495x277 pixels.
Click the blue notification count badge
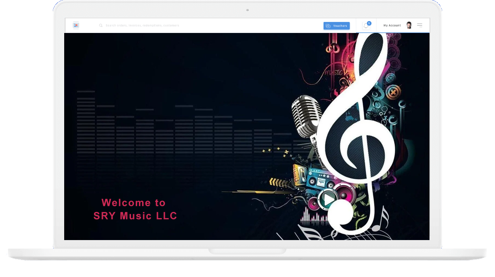click(x=369, y=23)
